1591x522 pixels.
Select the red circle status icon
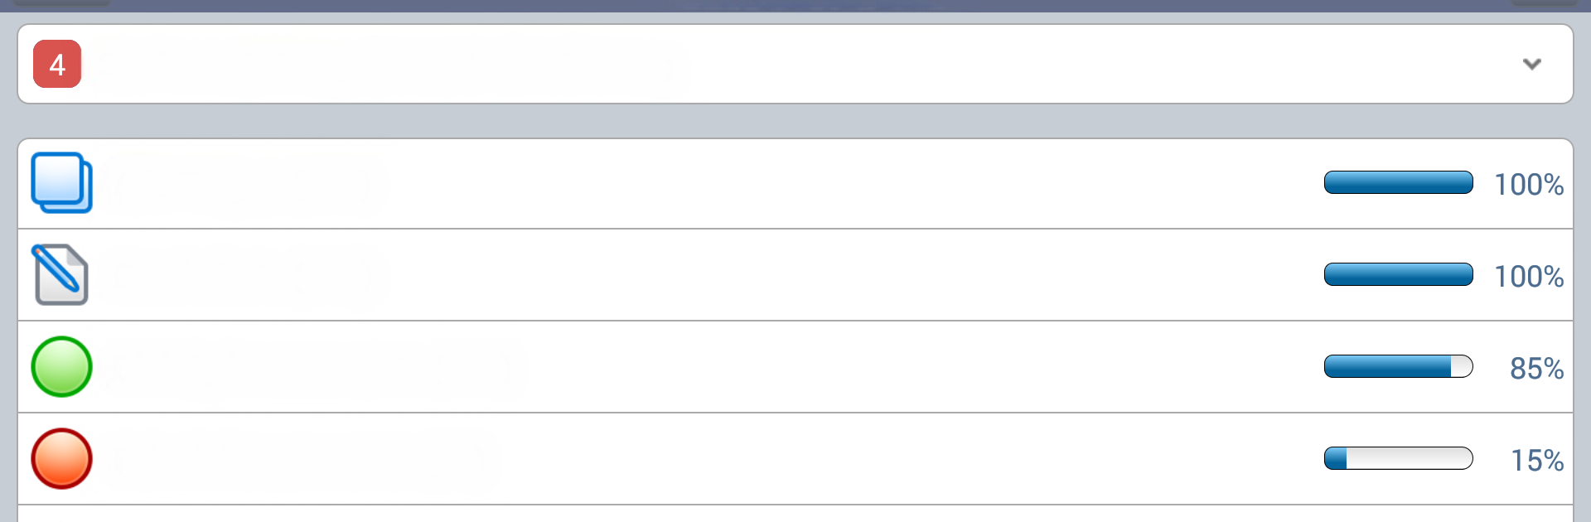click(x=61, y=458)
